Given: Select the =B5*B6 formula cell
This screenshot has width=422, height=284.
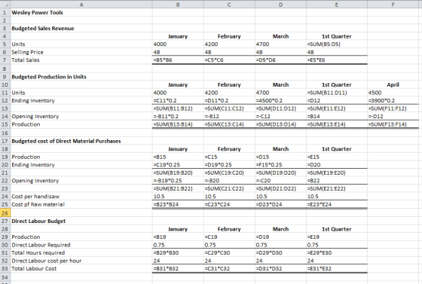Looking at the screenshot, I should [178, 60].
